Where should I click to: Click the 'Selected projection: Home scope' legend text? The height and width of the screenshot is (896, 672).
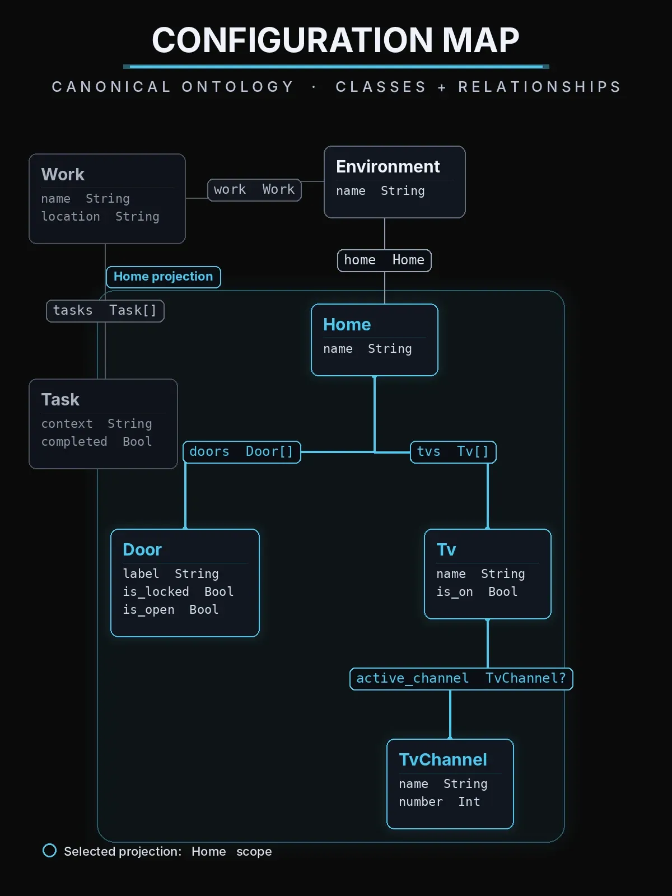168,851
